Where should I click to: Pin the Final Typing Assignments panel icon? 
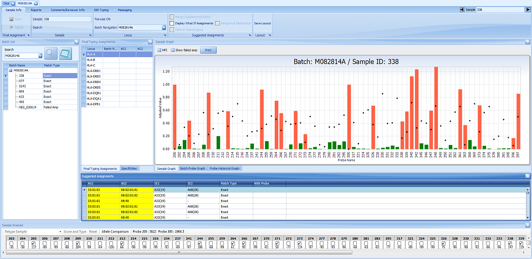point(150,42)
